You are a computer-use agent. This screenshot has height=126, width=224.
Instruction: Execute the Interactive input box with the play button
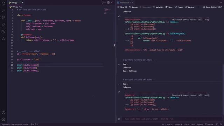tap(119, 119)
